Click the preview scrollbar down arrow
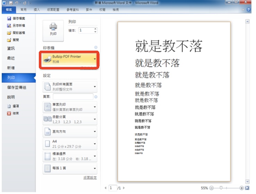256x194 pixels. (248, 182)
